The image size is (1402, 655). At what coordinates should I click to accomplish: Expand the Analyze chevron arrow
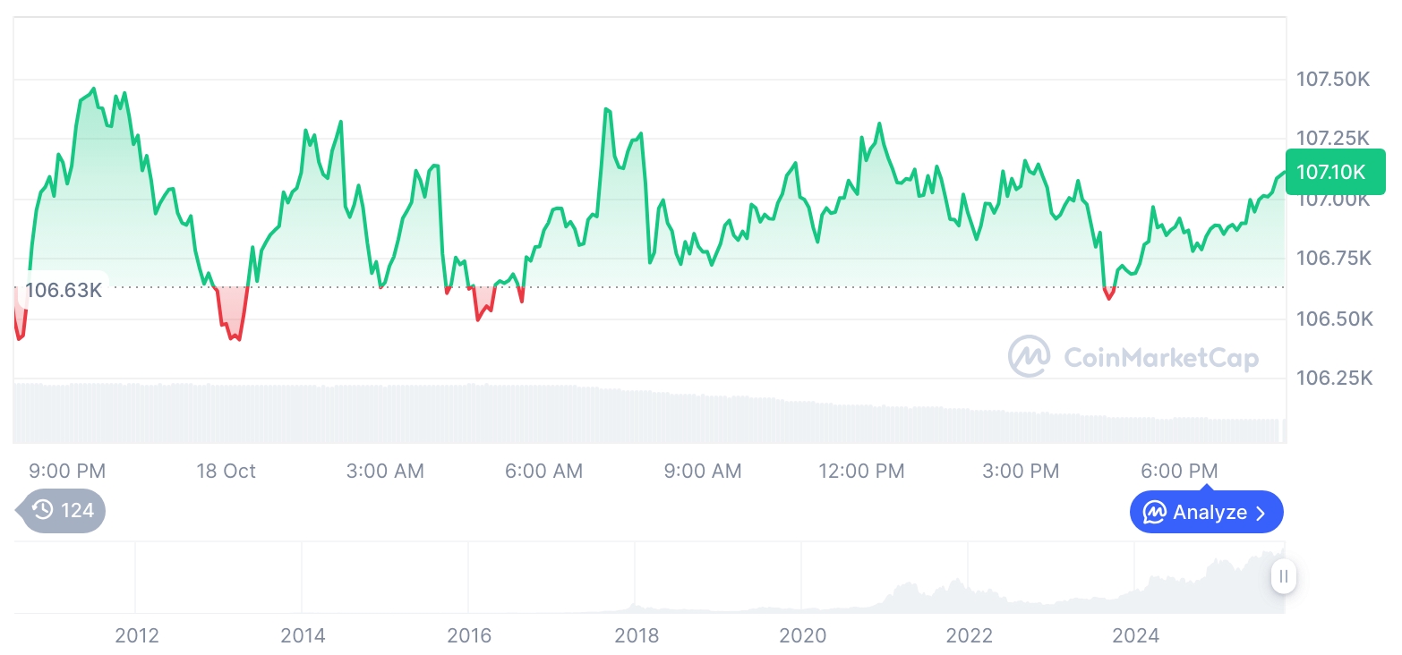[x=1261, y=513]
